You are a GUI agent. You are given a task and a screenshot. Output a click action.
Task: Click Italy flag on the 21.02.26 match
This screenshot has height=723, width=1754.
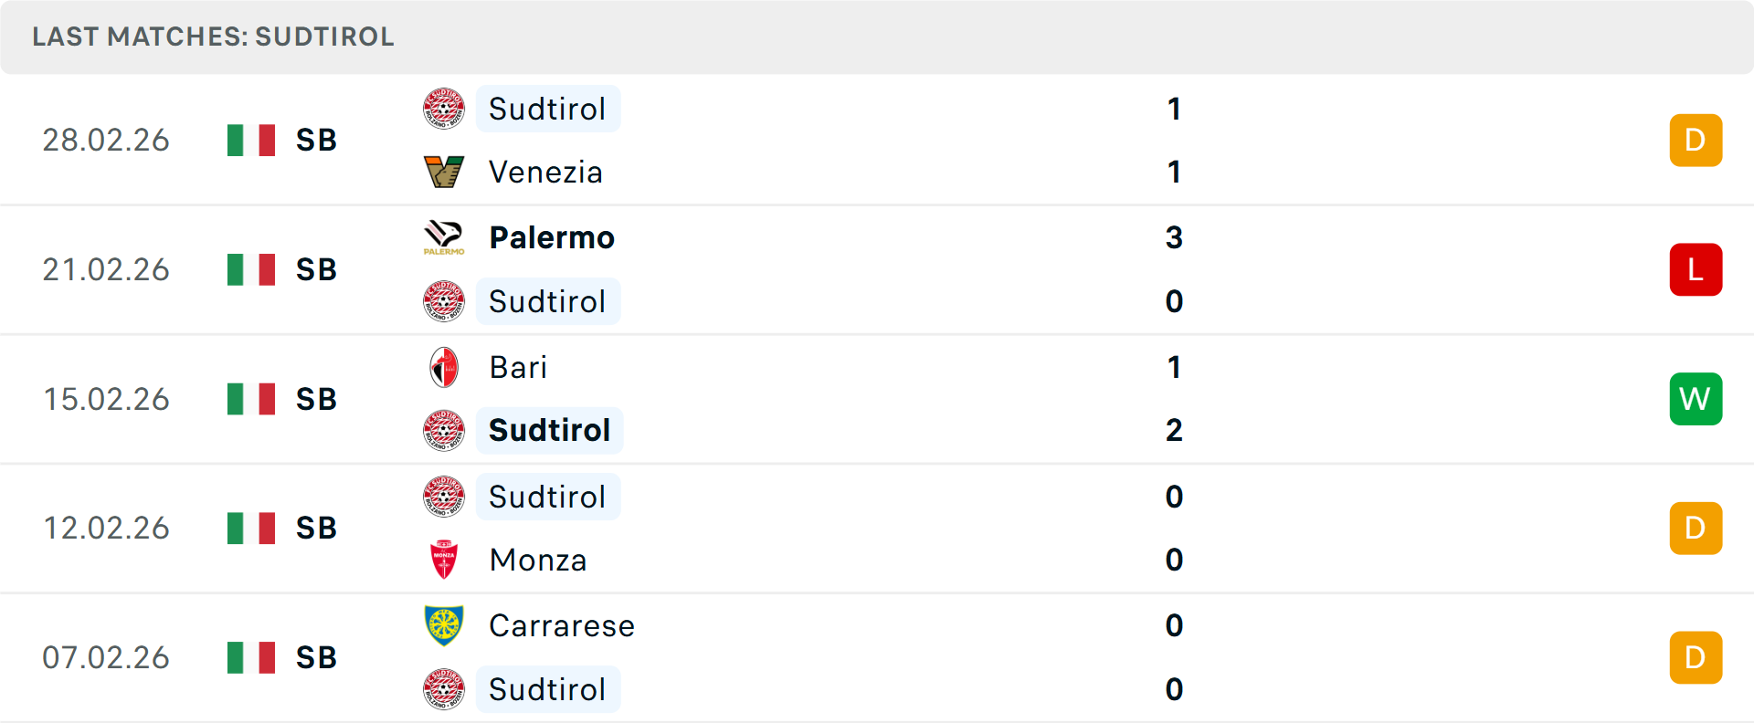[x=251, y=269]
